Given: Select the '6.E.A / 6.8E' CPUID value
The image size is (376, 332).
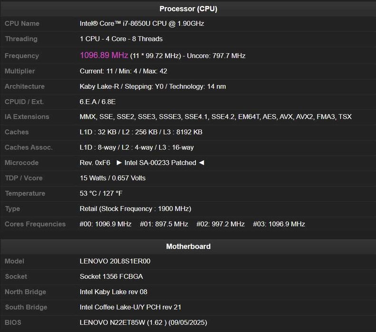Looking at the screenshot, I should coord(97,102).
